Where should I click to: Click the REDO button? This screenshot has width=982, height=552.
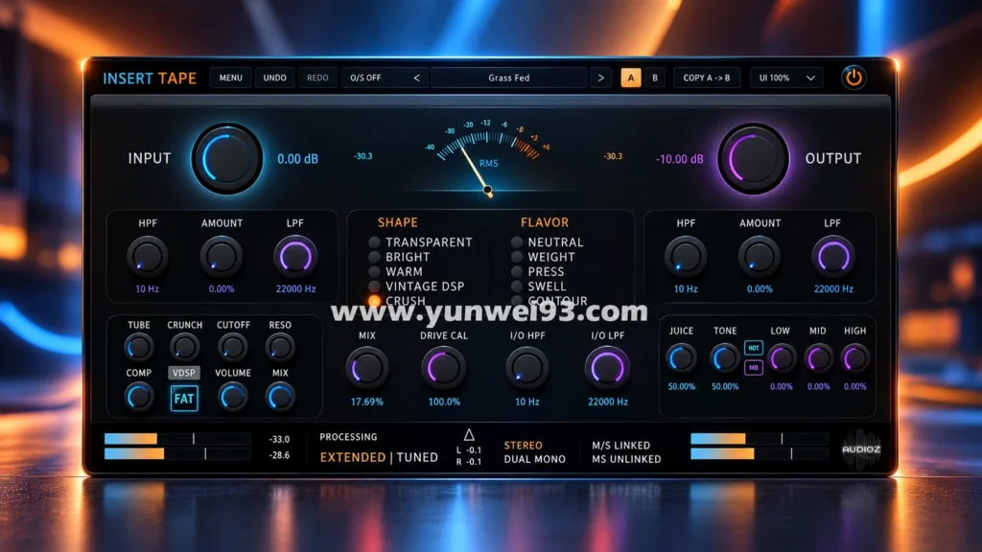[317, 78]
